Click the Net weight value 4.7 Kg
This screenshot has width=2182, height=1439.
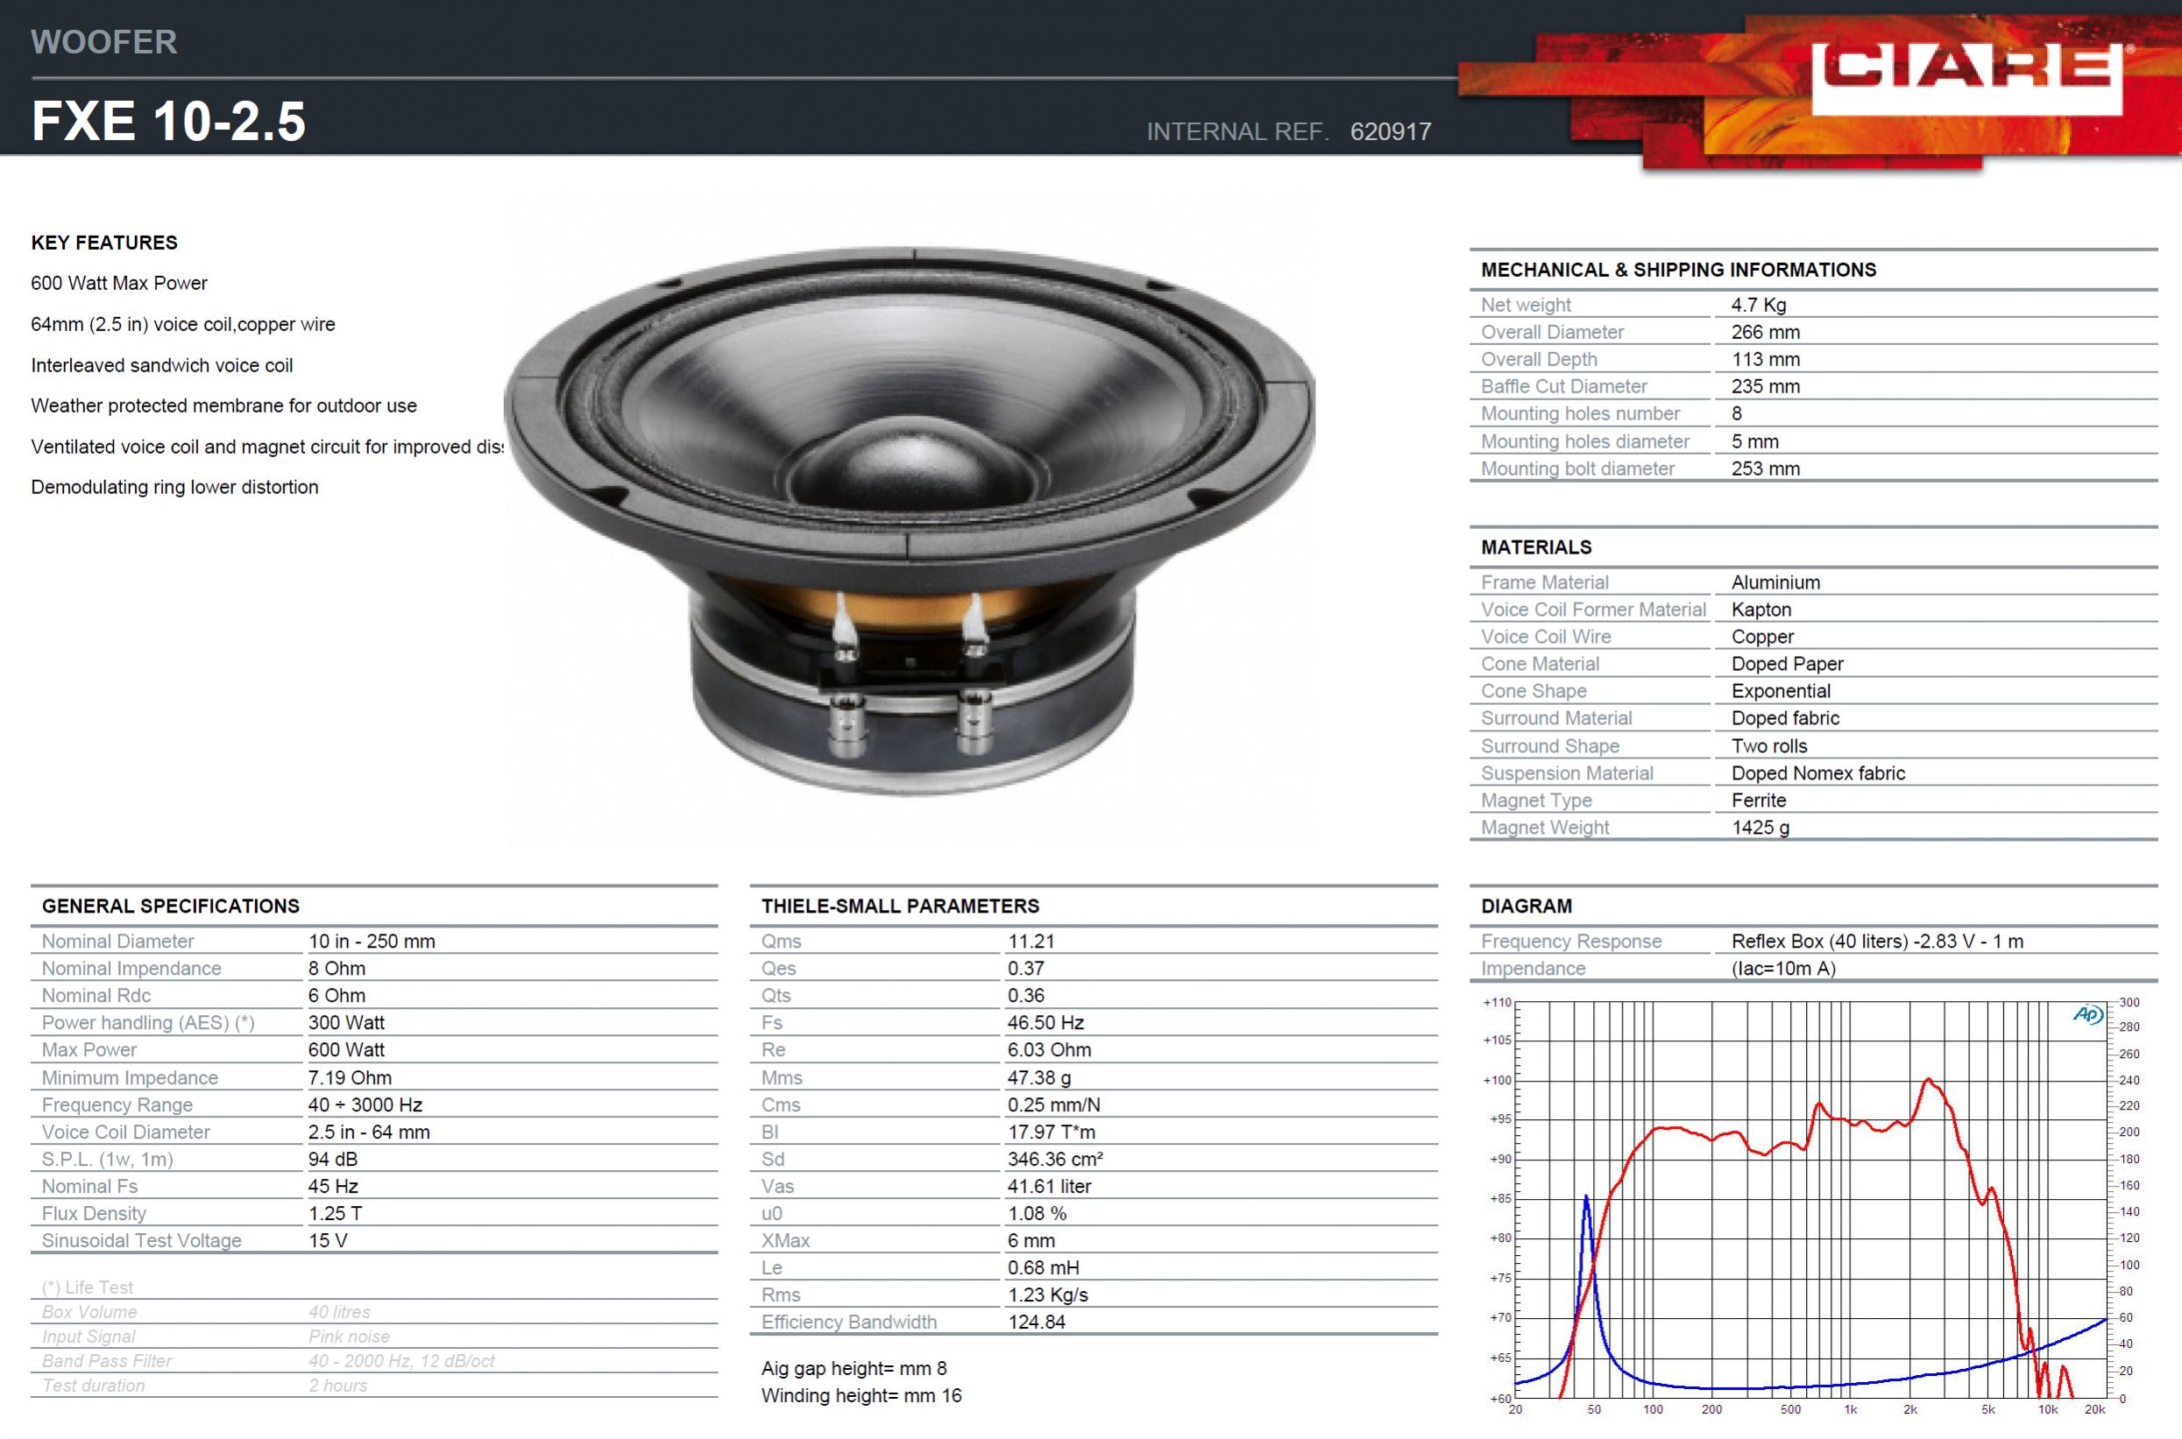pos(1758,305)
